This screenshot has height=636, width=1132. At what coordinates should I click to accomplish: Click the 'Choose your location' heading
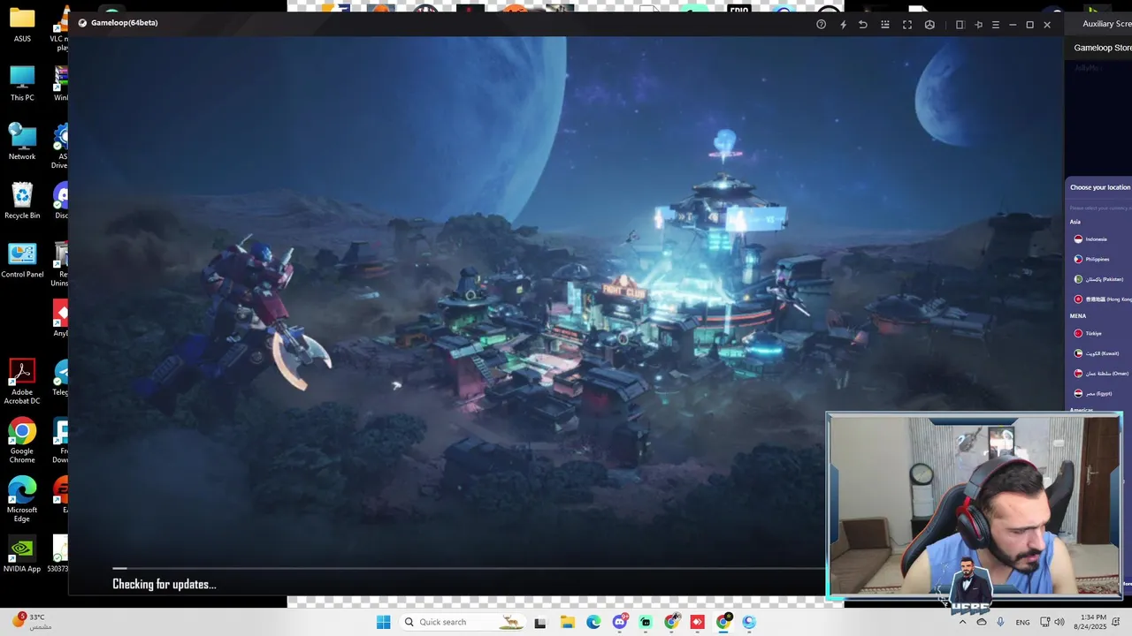coord(1100,187)
